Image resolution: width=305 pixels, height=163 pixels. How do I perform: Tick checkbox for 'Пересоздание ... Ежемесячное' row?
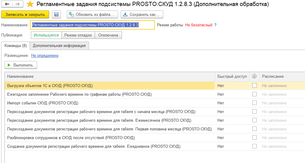[254, 120]
